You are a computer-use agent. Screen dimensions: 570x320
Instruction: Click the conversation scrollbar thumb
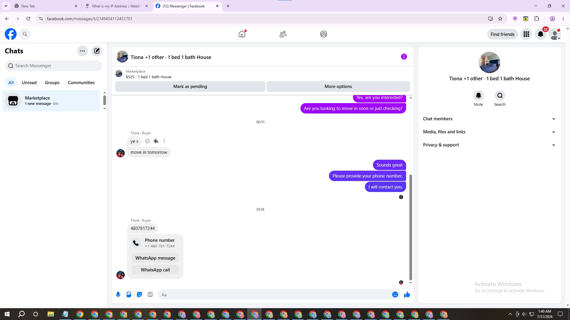pyautogui.click(x=411, y=227)
